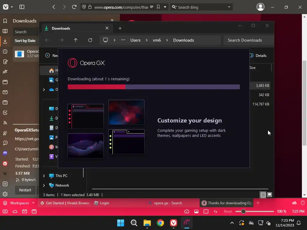This screenshot has height=230, width=307.
Task: Open the Tasks panel checkbox icon
Action: 5,113
